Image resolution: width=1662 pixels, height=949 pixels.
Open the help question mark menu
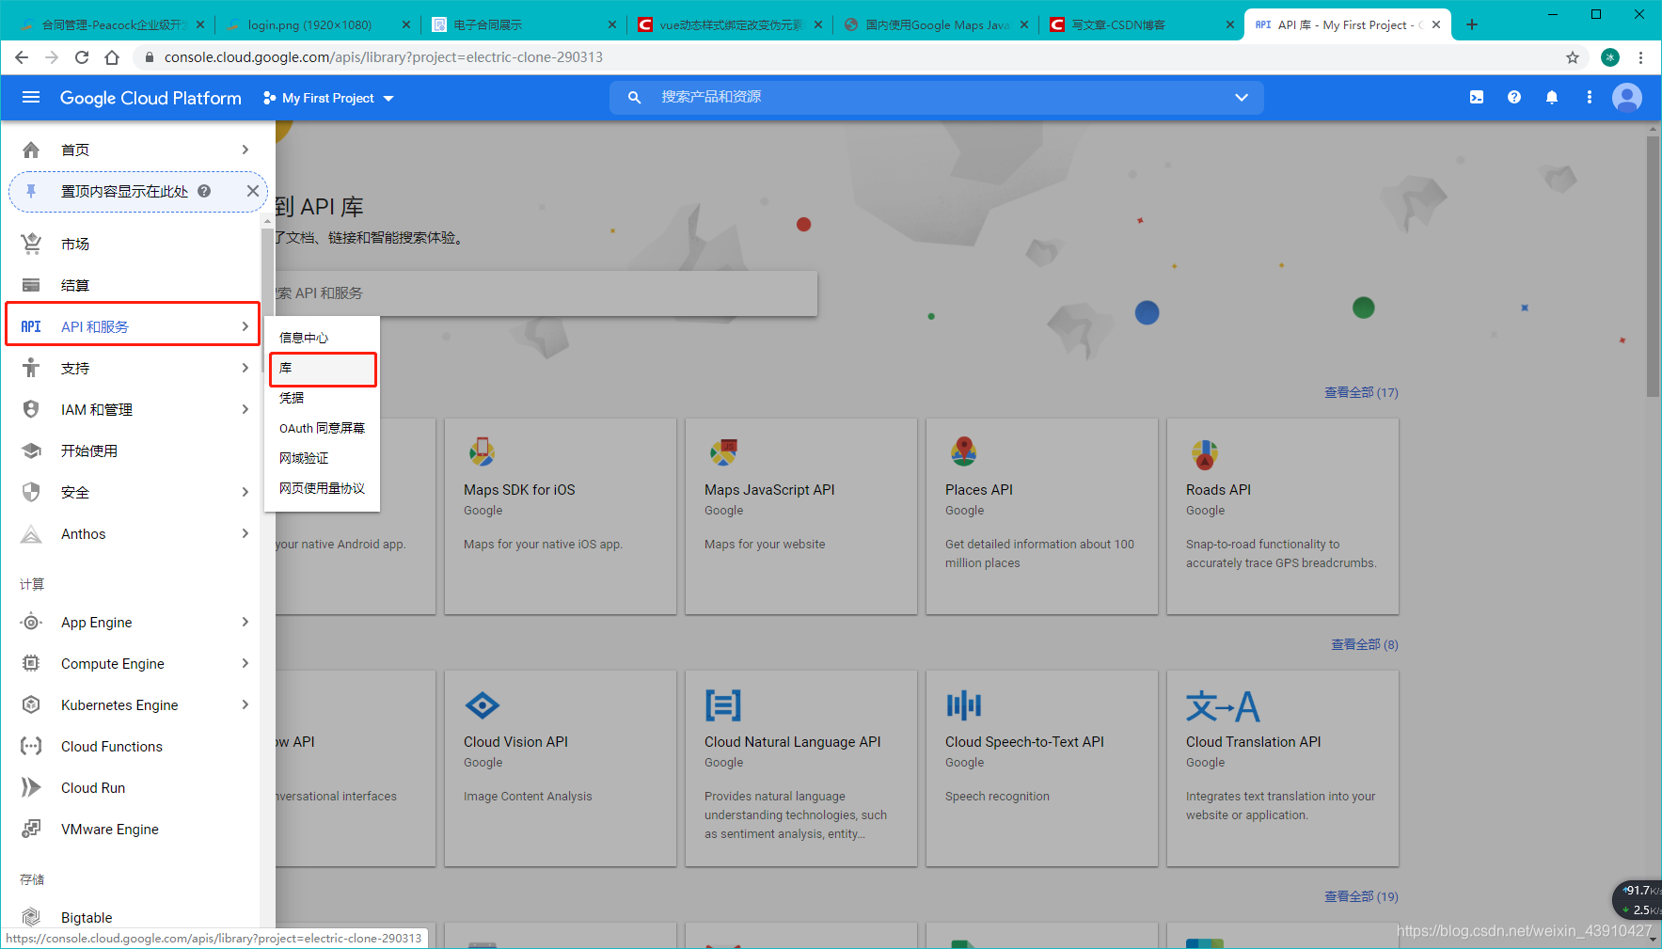(x=1514, y=97)
